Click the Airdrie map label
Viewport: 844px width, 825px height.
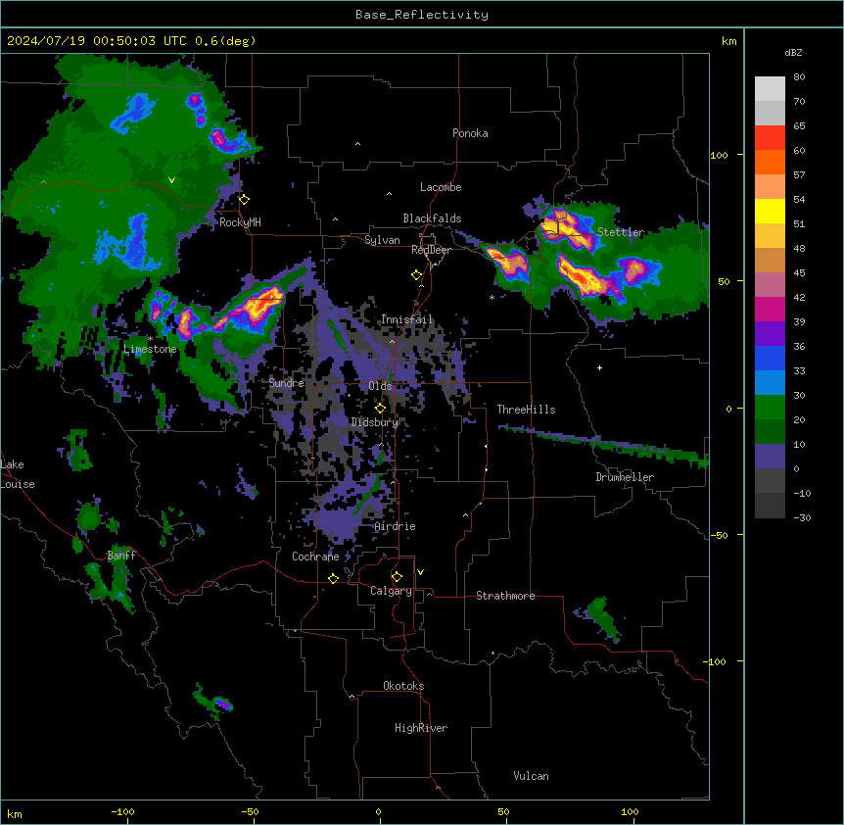click(x=395, y=526)
